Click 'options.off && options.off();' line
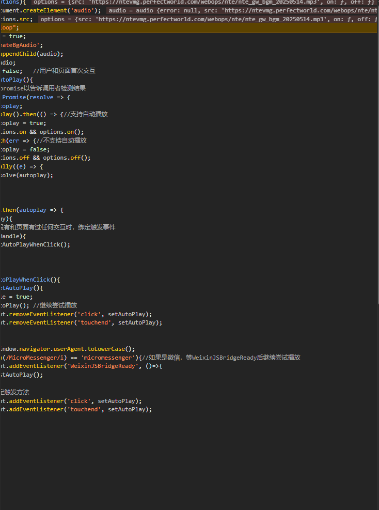 click(45, 158)
